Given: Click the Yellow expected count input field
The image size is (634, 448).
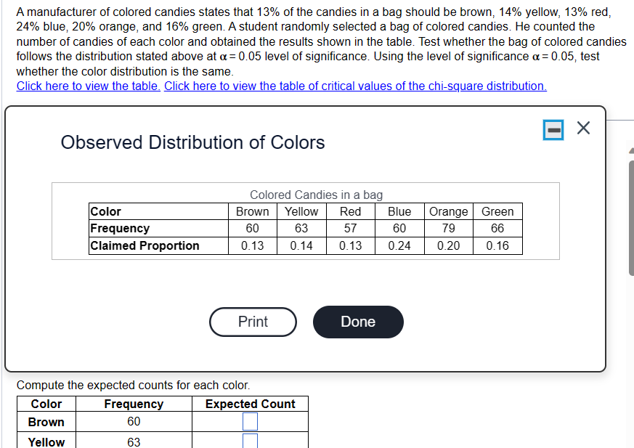Looking at the screenshot, I should point(250,442).
